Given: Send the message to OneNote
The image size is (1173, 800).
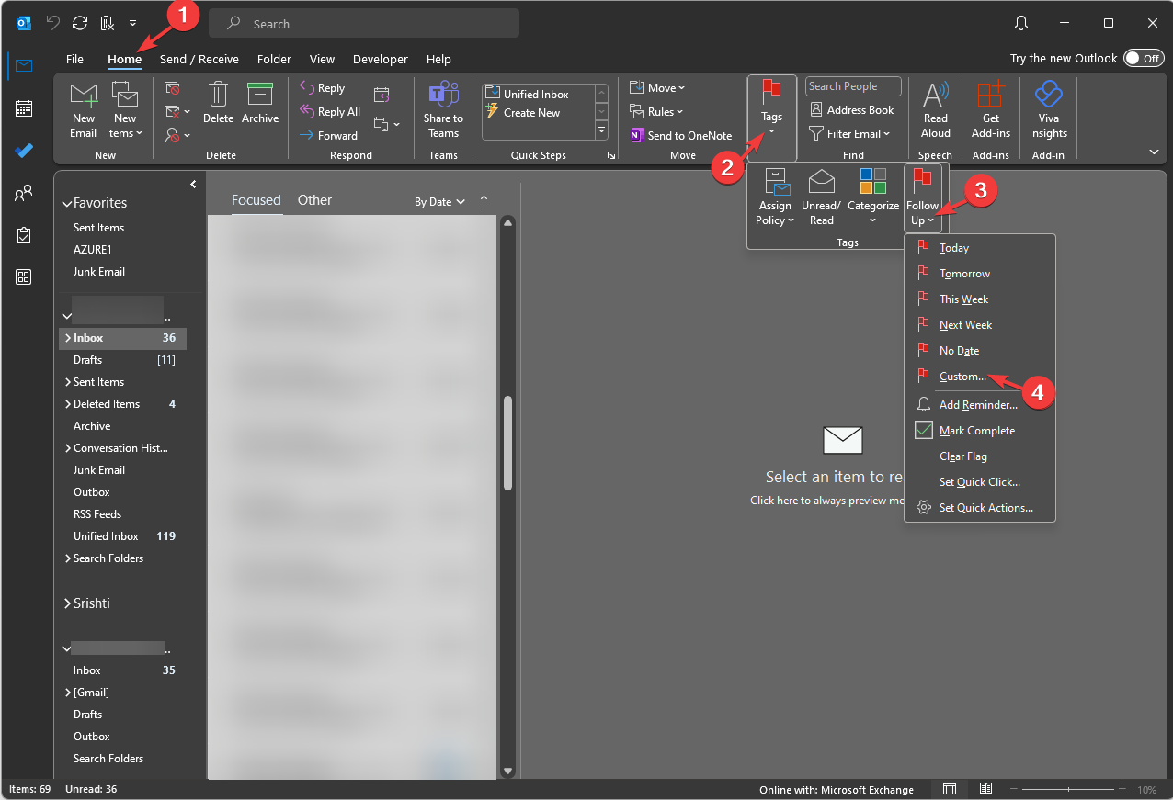Looking at the screenshot, I should (681, 135).
